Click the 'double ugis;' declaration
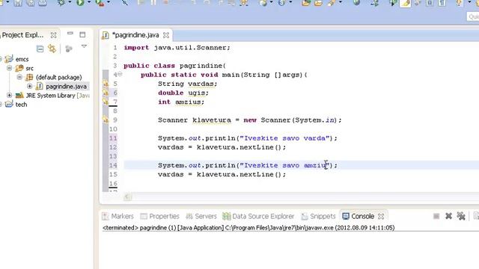This screenshot has height=269, width=479. tap(183, 93)
